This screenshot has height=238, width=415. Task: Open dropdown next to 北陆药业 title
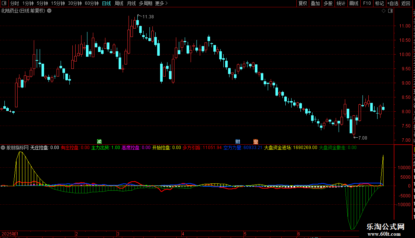coord(49,11)
